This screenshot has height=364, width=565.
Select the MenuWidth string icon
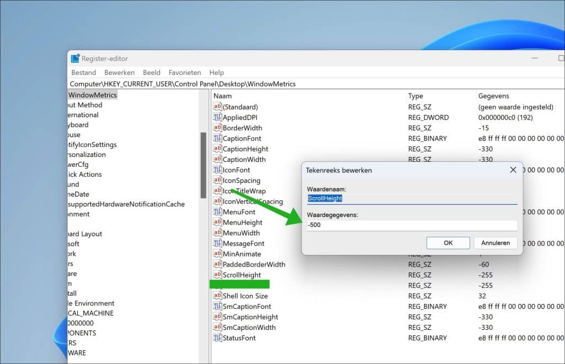217,232
